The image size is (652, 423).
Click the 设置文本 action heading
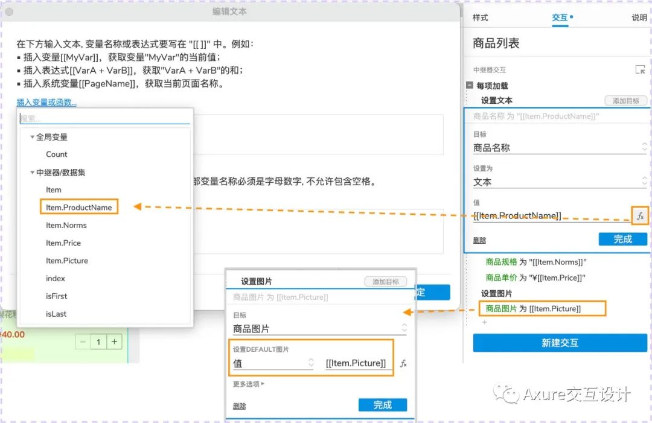tap(496, 100)
